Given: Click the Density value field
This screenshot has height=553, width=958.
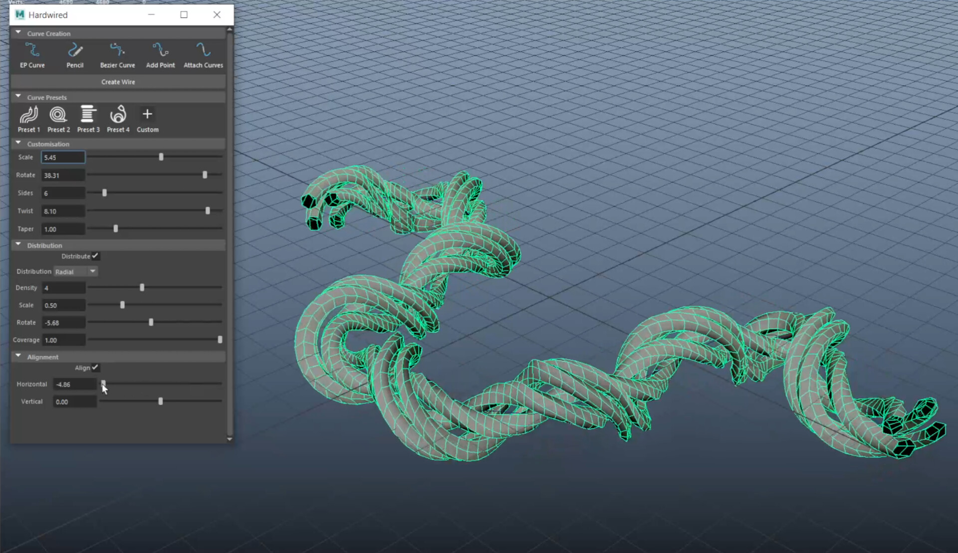Looking at the screenshot, I should pos(63,288).
